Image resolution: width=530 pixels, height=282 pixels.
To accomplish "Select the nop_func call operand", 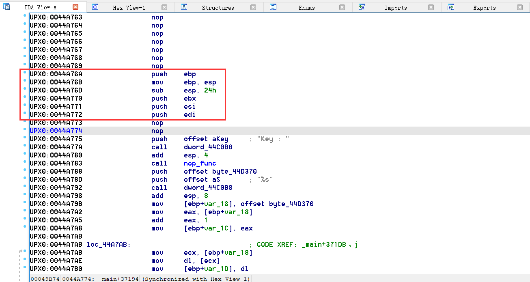I will [200, 164].
